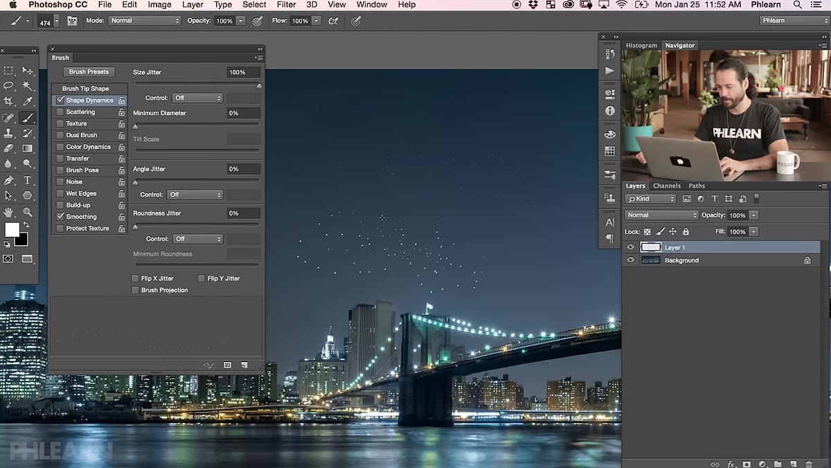Viewport: 831px width, 468px height.
Task: Click the background color swatch
Action: pos(22,240)
